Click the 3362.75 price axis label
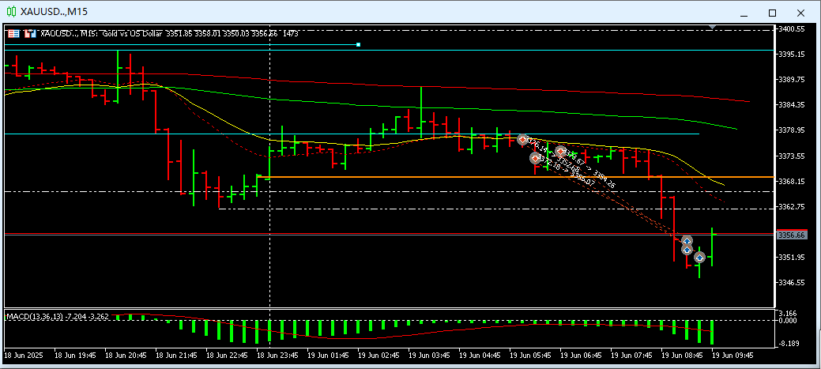 click(792, 207)
